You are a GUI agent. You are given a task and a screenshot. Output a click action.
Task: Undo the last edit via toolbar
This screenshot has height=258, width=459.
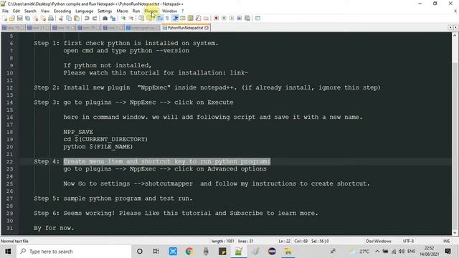click(87, 18)
